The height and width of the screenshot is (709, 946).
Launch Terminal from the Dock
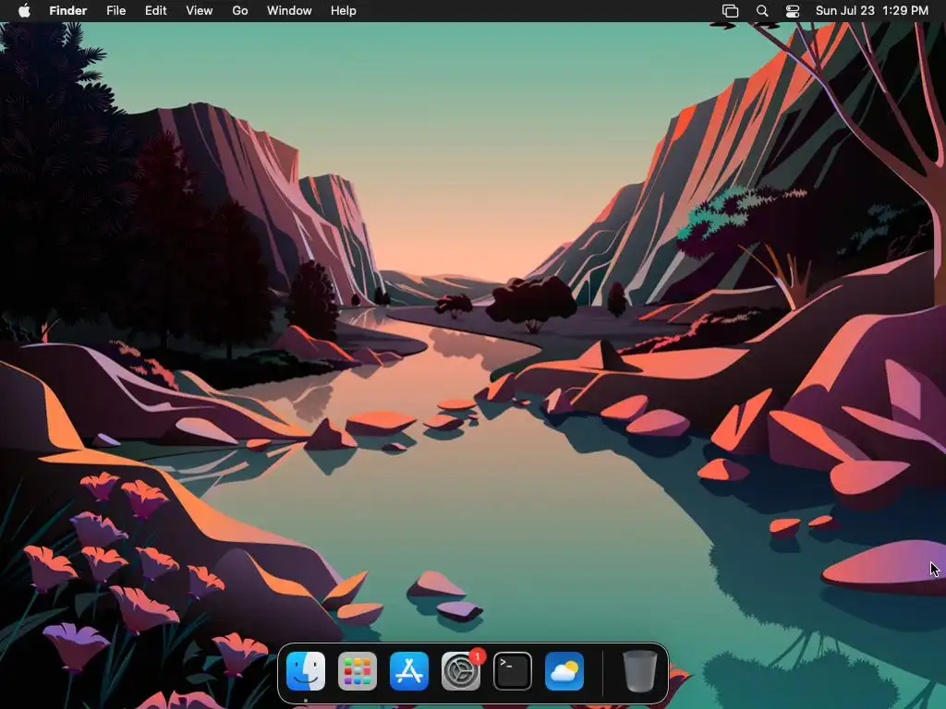(x=513, y=671)
